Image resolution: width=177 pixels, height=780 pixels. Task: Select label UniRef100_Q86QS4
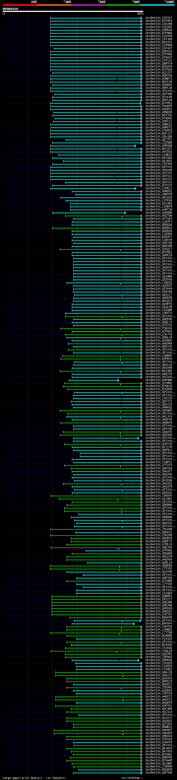point(159,231)
